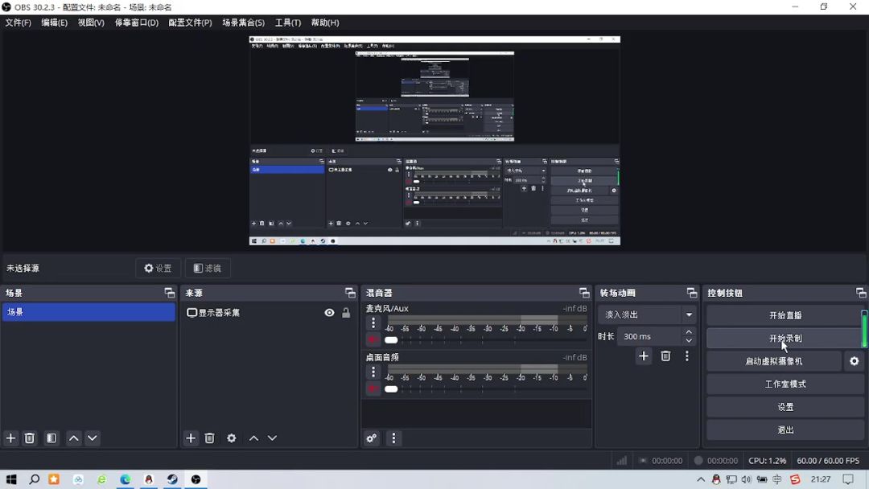Open source properties gear in 来源 panel

pyautogui.click(x=232, y=438)
